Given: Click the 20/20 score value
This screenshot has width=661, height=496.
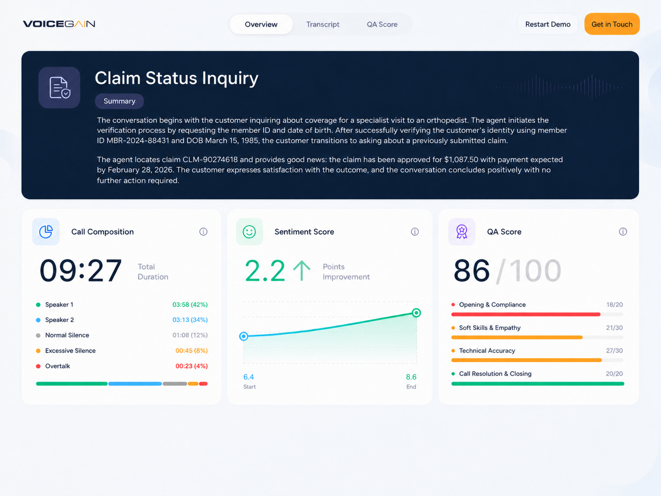Looking at the screenshot, I should pos(614,374).
